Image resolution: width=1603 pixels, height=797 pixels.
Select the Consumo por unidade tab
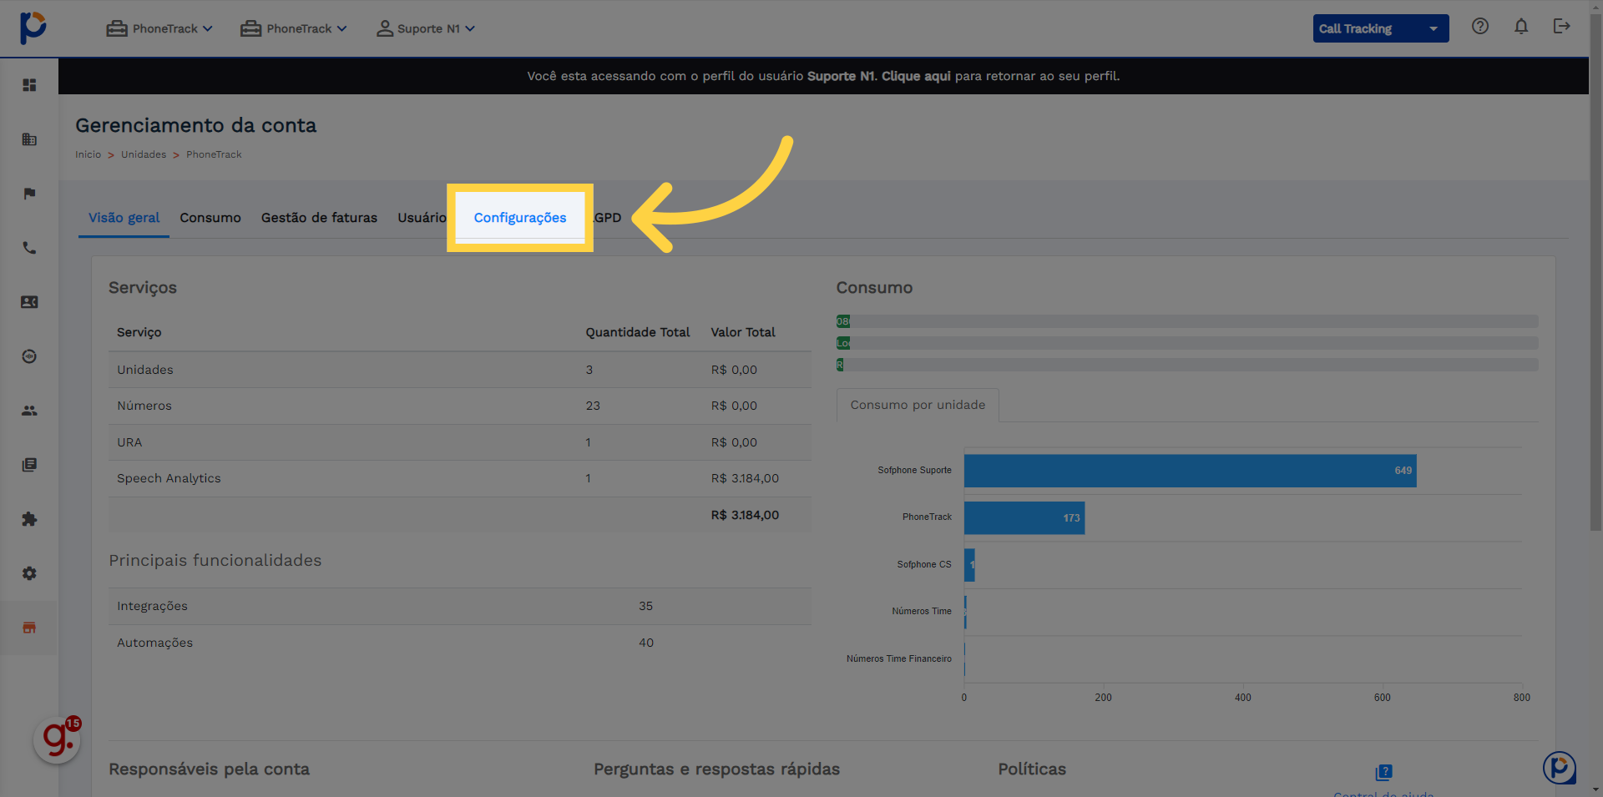point(918,405)
